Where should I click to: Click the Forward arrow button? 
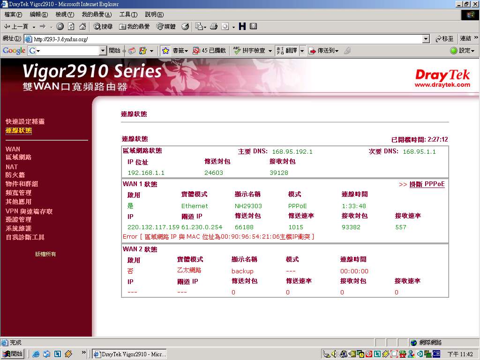43,27
